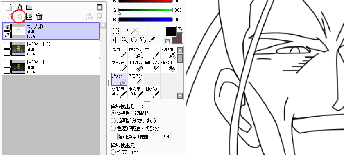
Task: Choose the eyedropper color picker tool
Action: point(152,40)
